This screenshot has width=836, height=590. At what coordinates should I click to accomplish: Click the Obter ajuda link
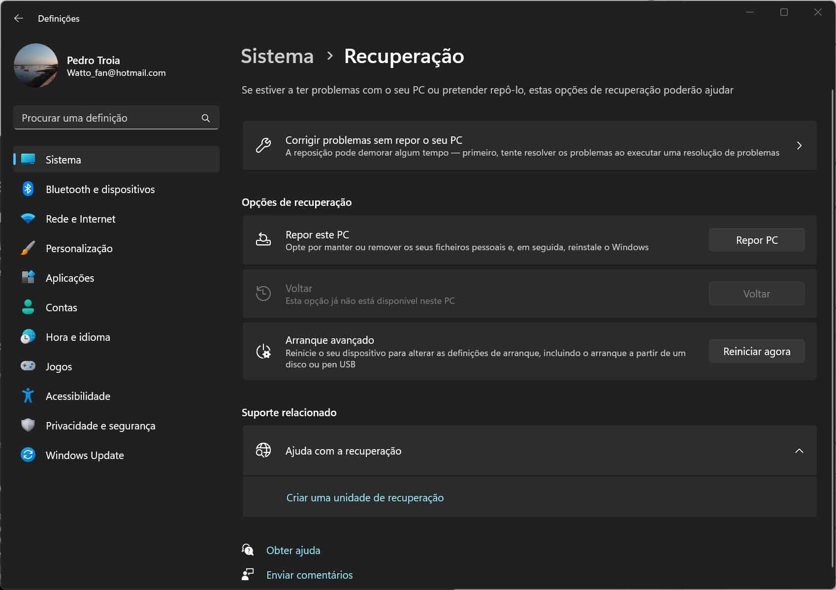(293, 550)
